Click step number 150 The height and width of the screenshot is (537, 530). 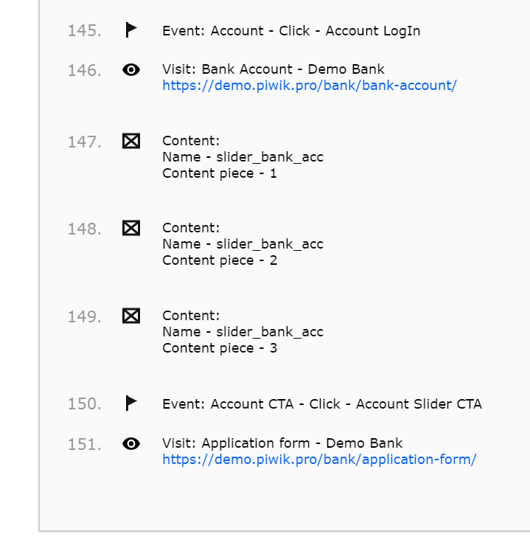pyautogui.click(x=84, y=404)
